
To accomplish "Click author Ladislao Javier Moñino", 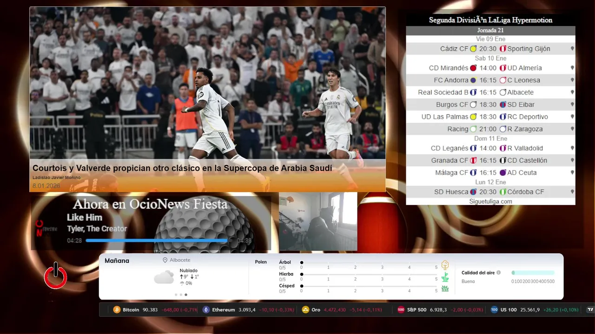I will click(x=56, y=178).
